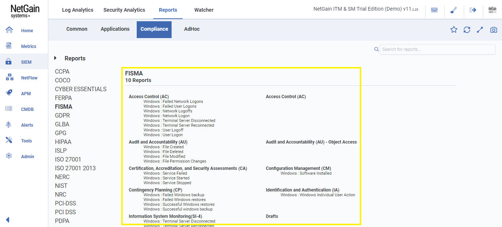Open the Metrics sidebar icon

pos(9,46)
